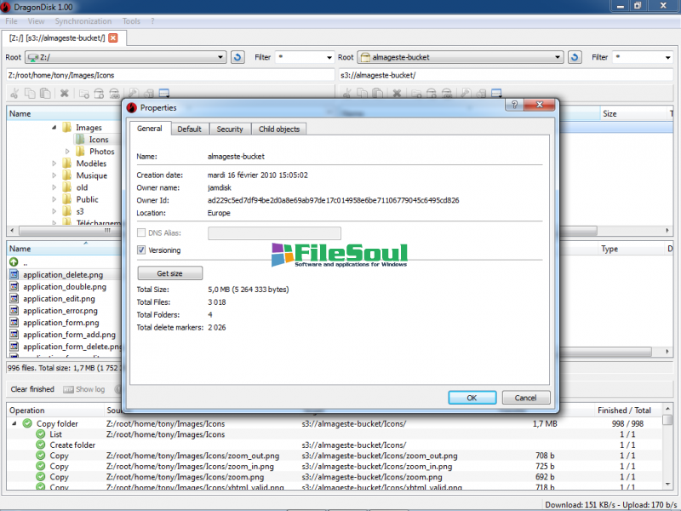Collapse the Images folder tree node
681x511 pixels.
(x=54, y=128)
